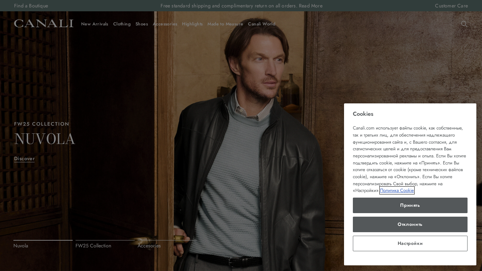
Task: Click the NUVOLA headline
Action: tap(44, 139)
